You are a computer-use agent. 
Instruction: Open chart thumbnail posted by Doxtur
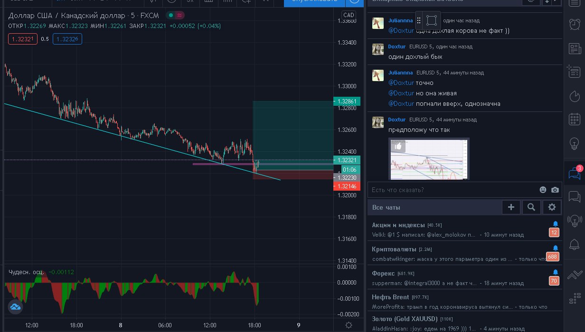tap(429, 159)
